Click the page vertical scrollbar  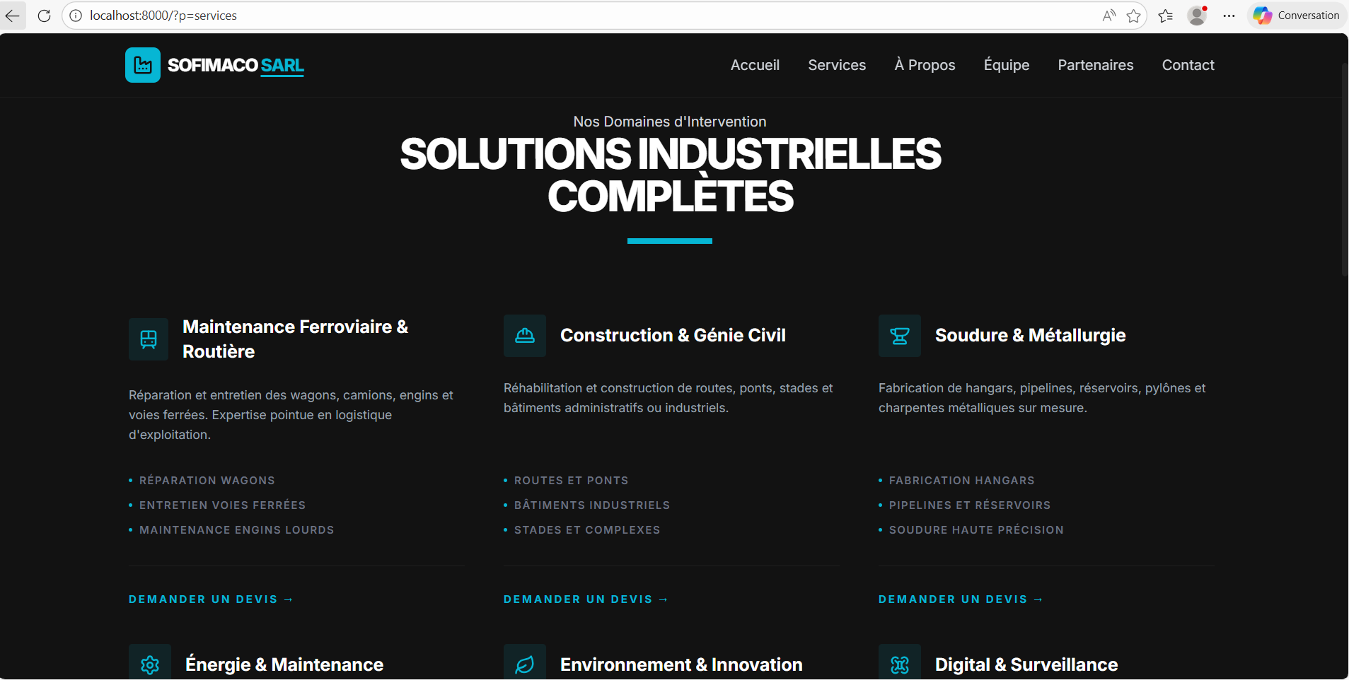pos(1344,170)
